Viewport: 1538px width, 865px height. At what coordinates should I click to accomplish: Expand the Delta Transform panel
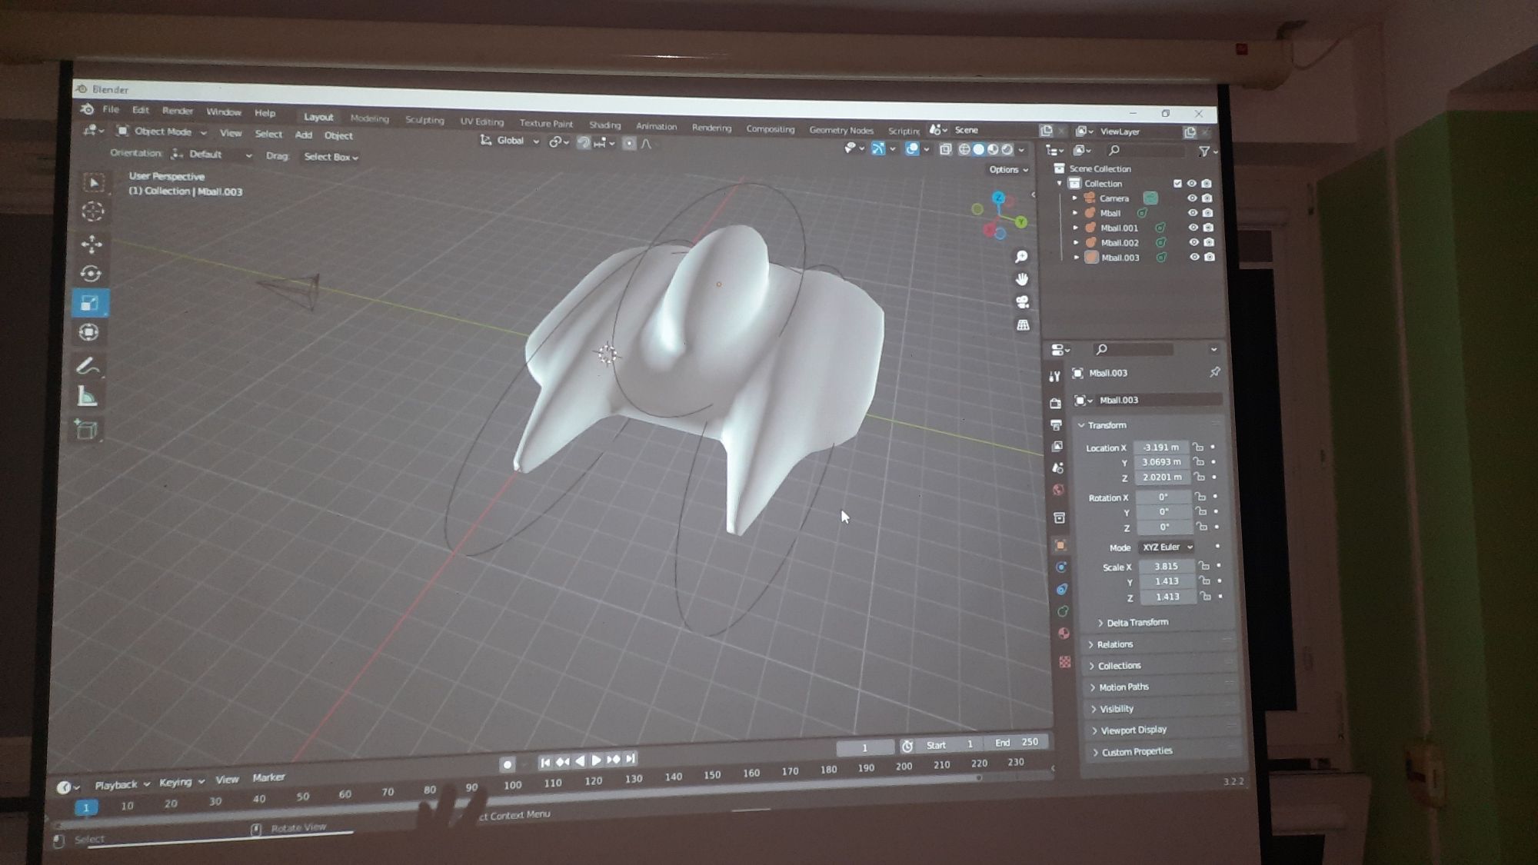click(1132, 622)
